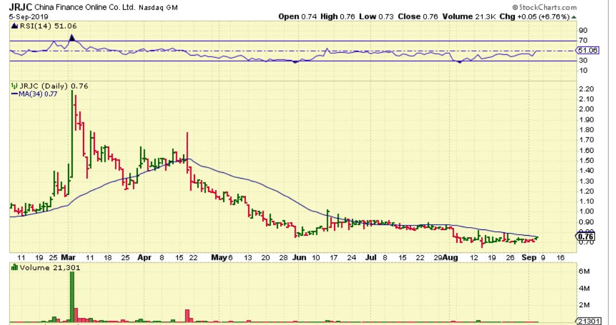The image size is (616, 325).
Task: Click the RSI overbought peak marker in March
Action: (72, 38)
